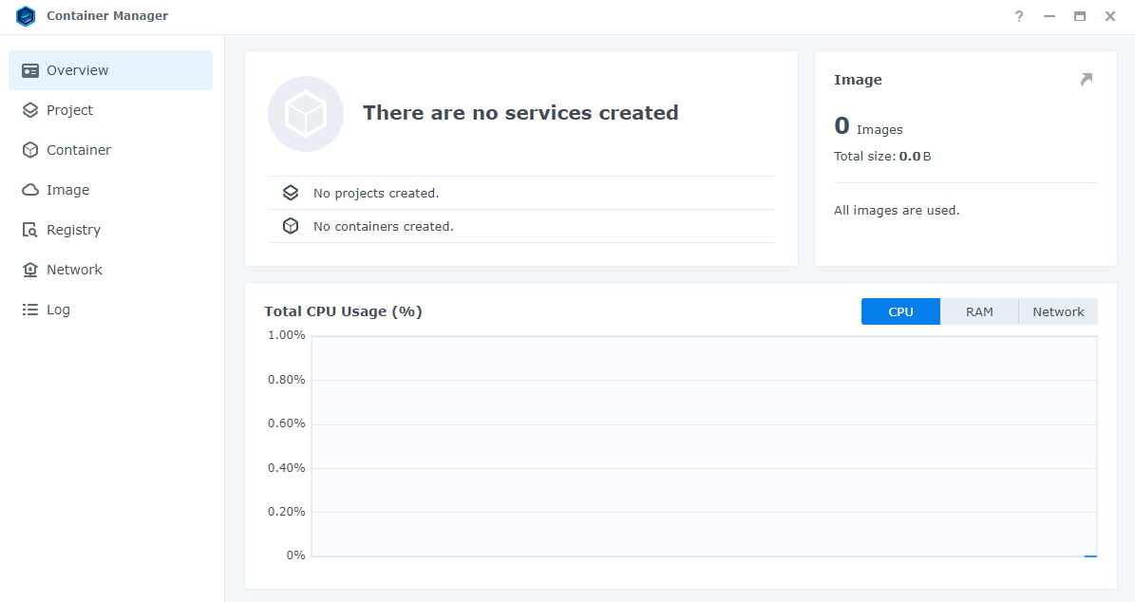1135x602 pixels.
Task: Click the Log list icon in sidebar
Action: click(30, 310)
